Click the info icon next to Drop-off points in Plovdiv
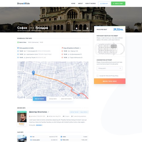 coord(80,48)
